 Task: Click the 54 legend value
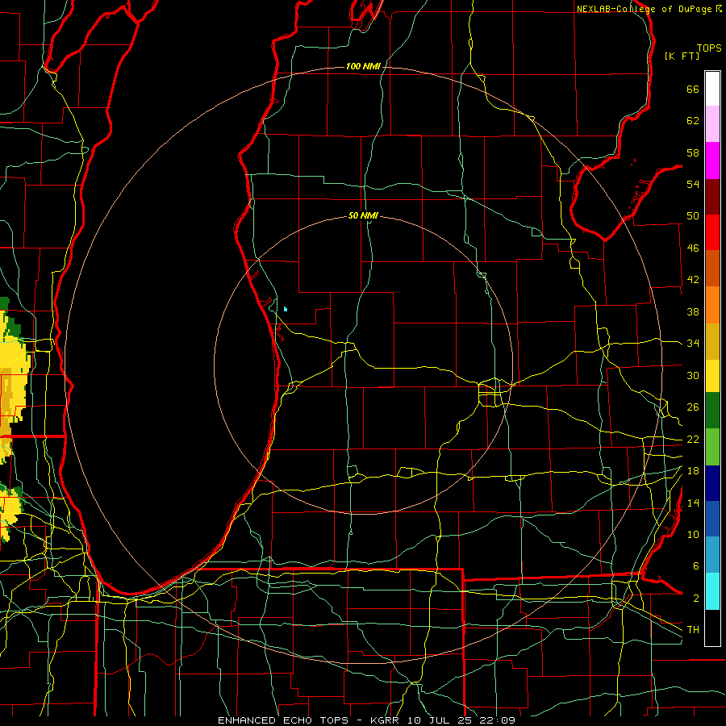(x=693, y=184)
